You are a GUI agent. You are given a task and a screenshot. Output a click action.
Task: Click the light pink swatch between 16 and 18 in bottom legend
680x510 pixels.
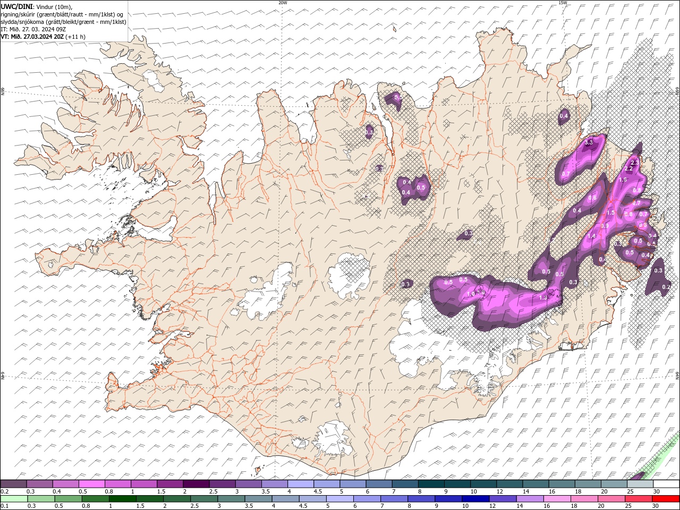coord(556,499)
